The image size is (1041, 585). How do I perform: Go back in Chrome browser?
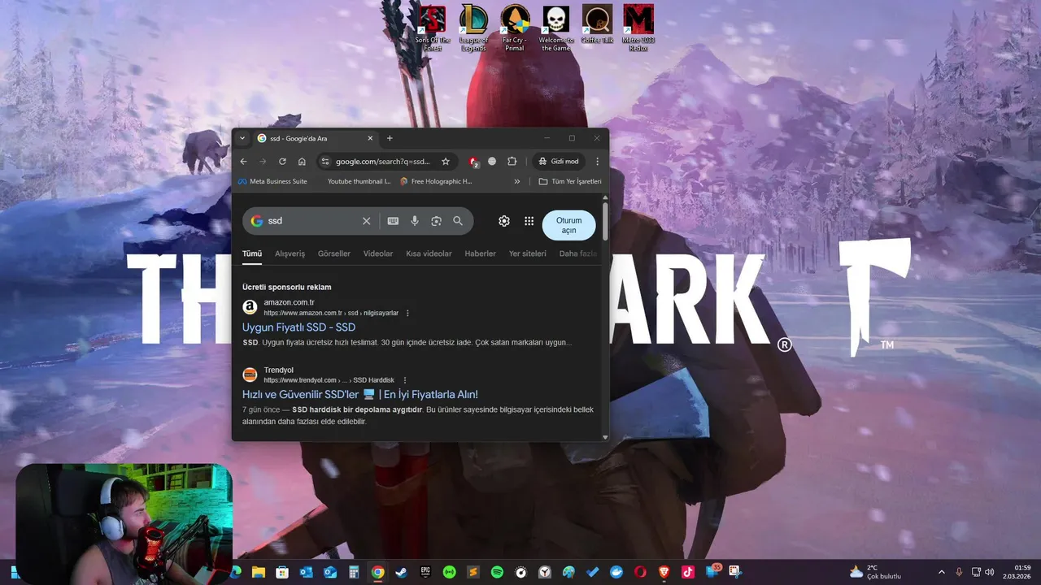point(243,162)
